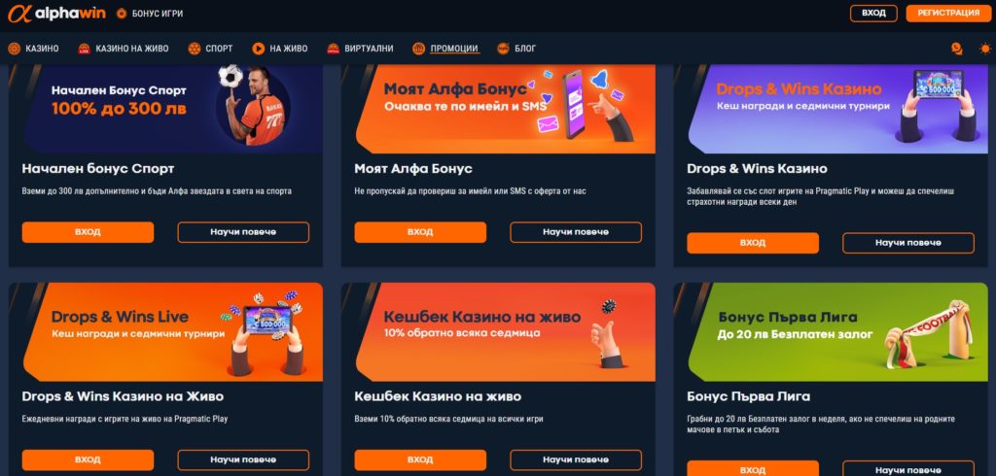This screenshot has width=996, height=476.
Task: Open the live chat support icon
Action: coord(957,49)
